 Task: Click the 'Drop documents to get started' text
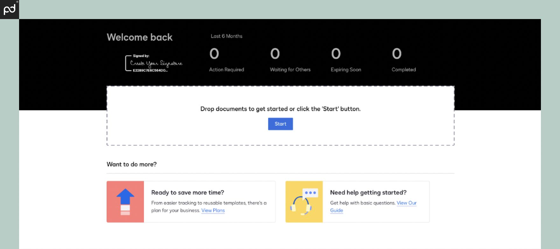coord(280,109)
